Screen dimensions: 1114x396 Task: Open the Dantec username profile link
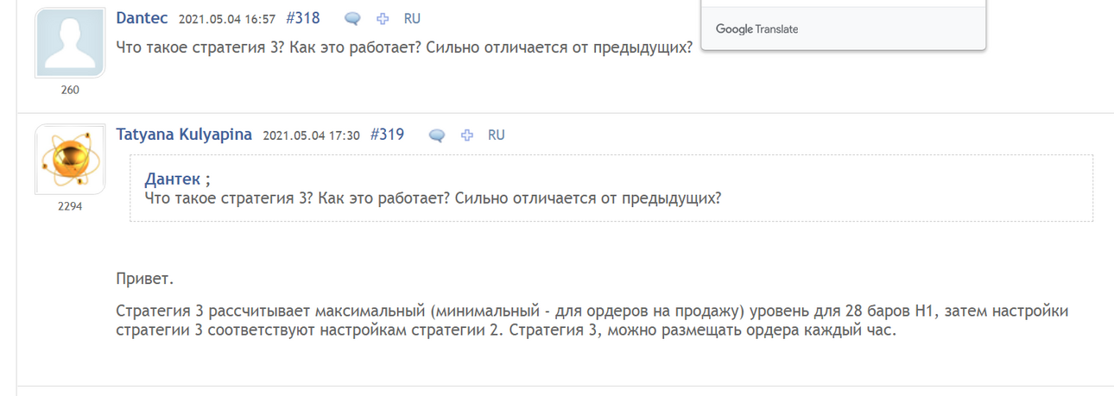pyautogui.click(x=142, y=18)
